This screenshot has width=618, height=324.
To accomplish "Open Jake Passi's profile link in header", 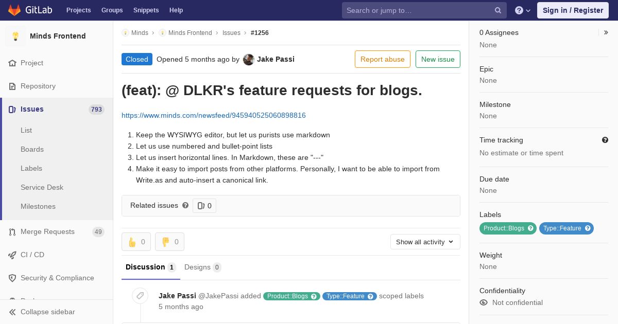I will tap(276, 59).
